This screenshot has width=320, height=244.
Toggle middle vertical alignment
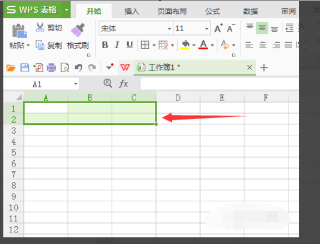262,28
